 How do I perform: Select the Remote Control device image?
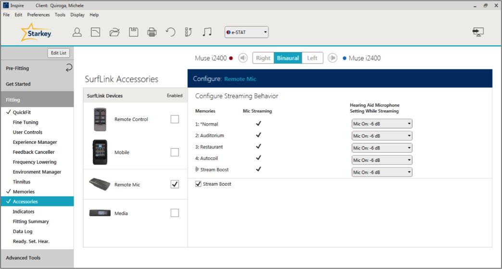pos(100,119)
